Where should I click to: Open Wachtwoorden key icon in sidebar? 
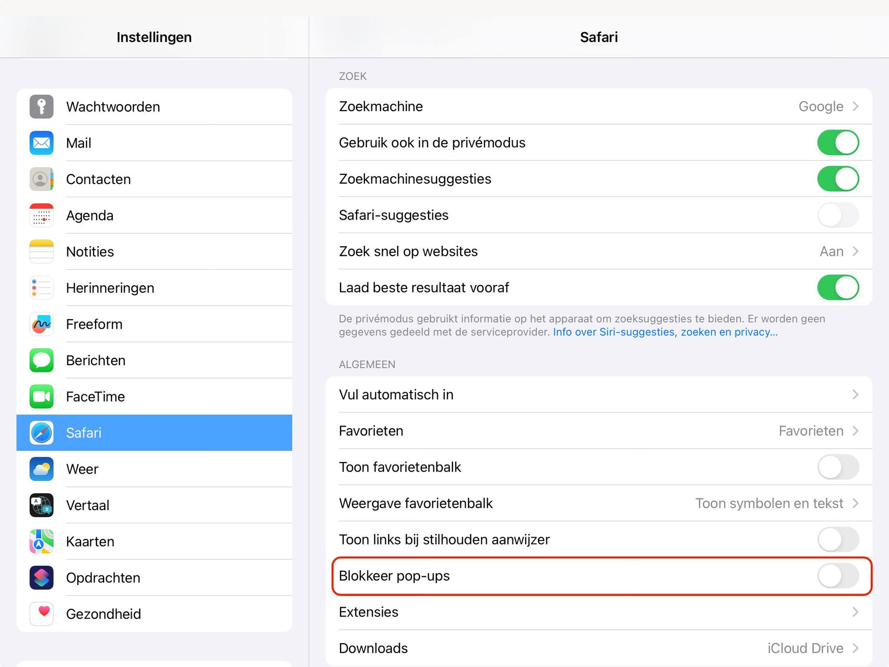tap(42, 107)
